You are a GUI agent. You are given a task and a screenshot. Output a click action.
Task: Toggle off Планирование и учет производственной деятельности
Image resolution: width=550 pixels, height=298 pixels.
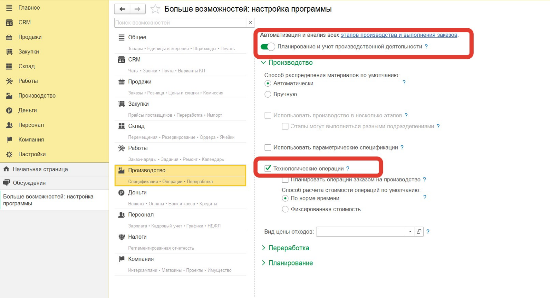pos(268,47)
